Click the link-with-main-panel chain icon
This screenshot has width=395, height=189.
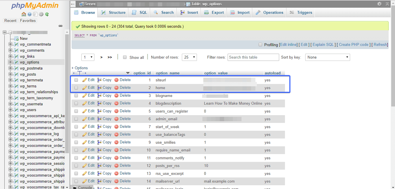coord(61,26)
